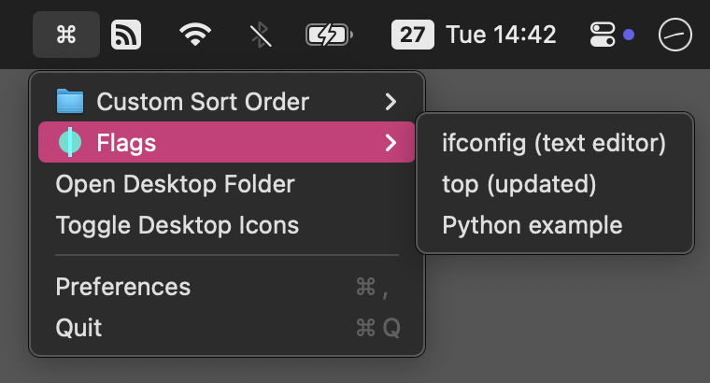Toggle Desktop Icons visibility

(177, 225)
